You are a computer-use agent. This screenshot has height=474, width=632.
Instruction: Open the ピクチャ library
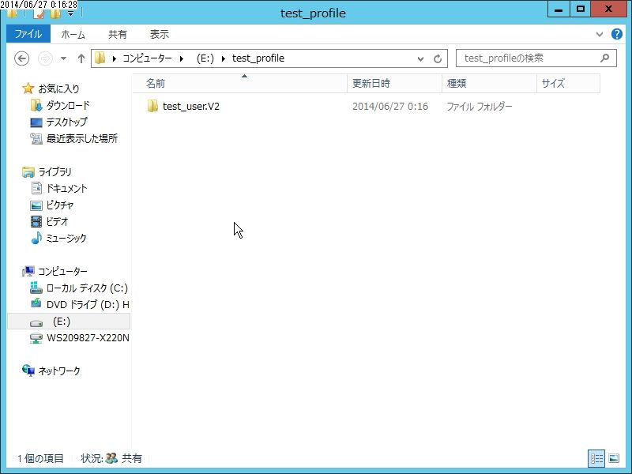60,205
